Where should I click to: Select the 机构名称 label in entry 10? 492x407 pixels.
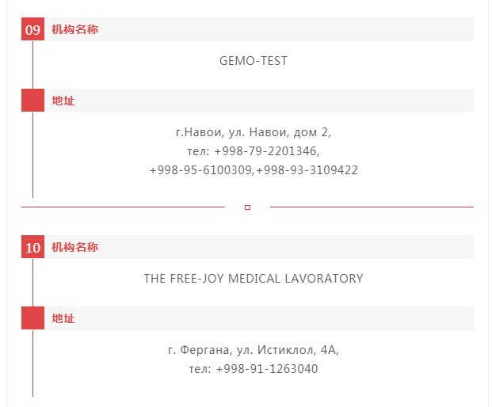75,247
